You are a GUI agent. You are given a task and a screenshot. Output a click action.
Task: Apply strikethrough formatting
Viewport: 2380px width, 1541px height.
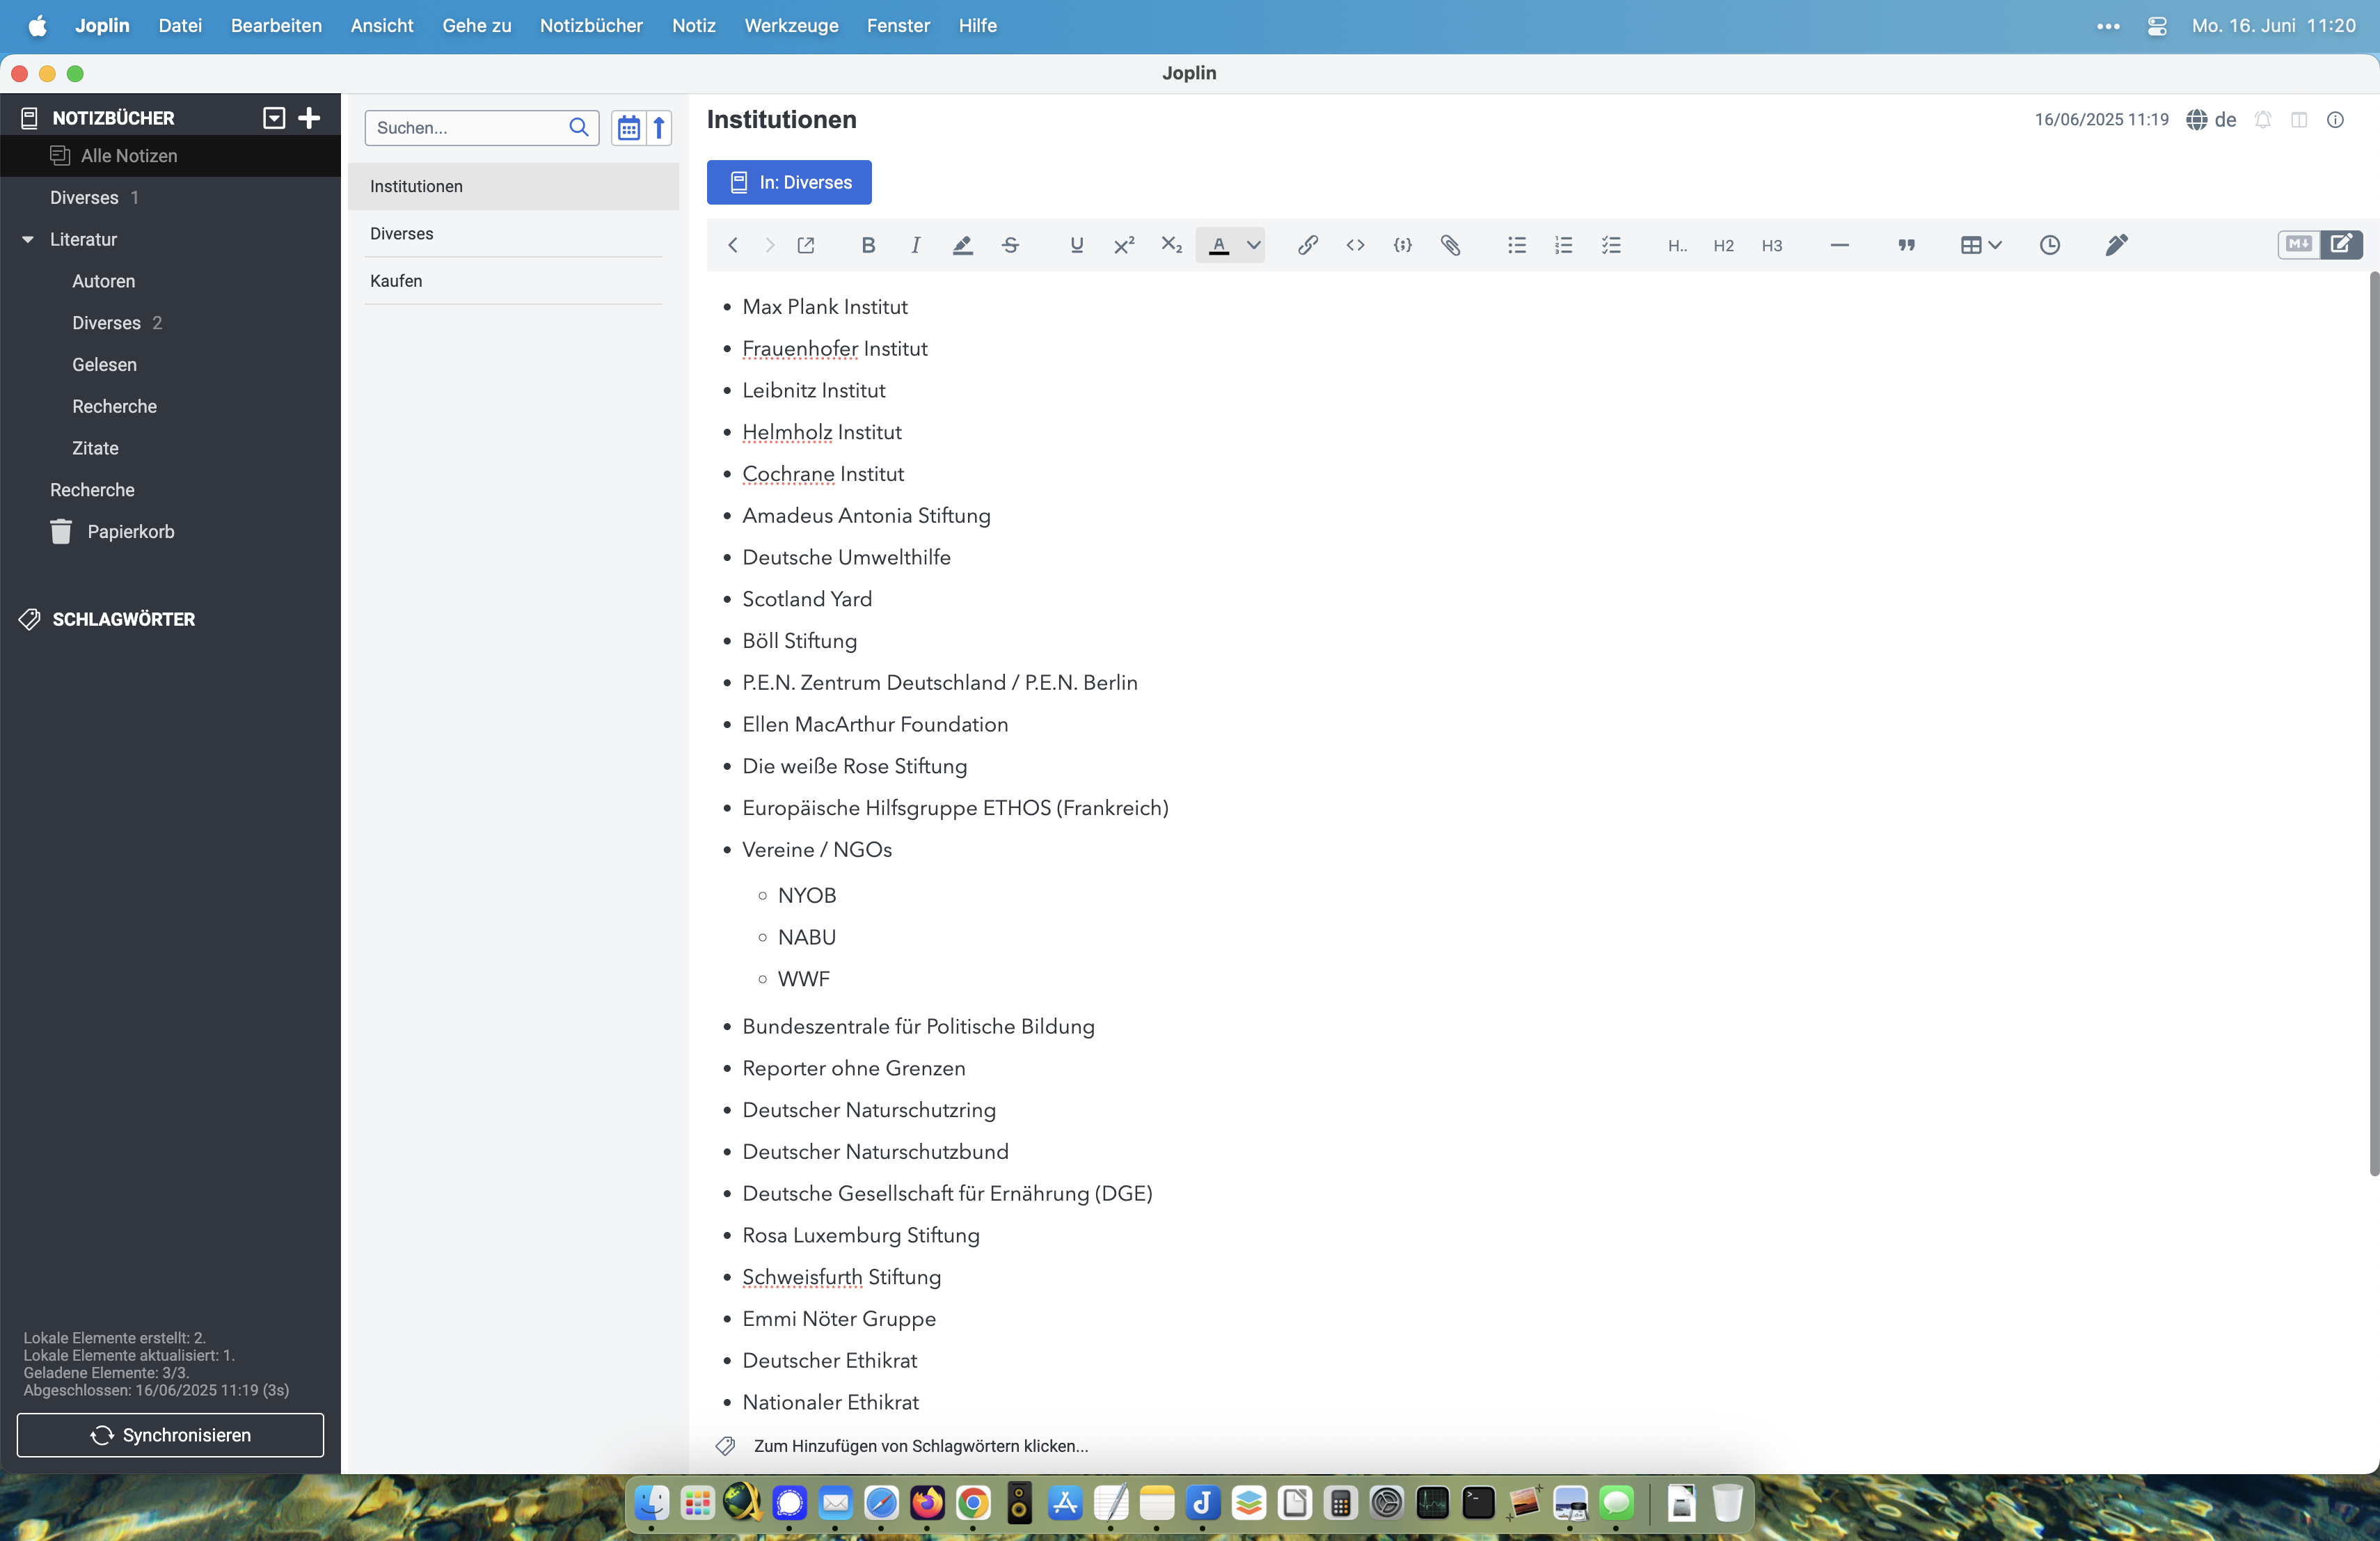tap(1010, 245)
